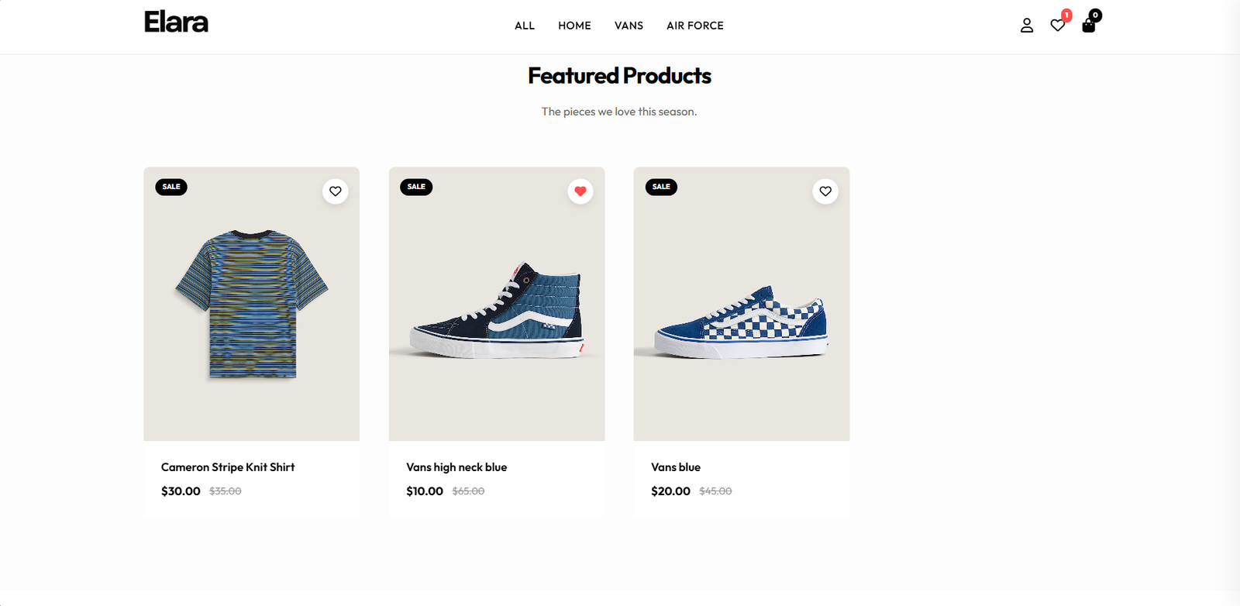Remove Vans high neck blue from wishlist
Screen dimensions: 1240x606
pos(580,191)
